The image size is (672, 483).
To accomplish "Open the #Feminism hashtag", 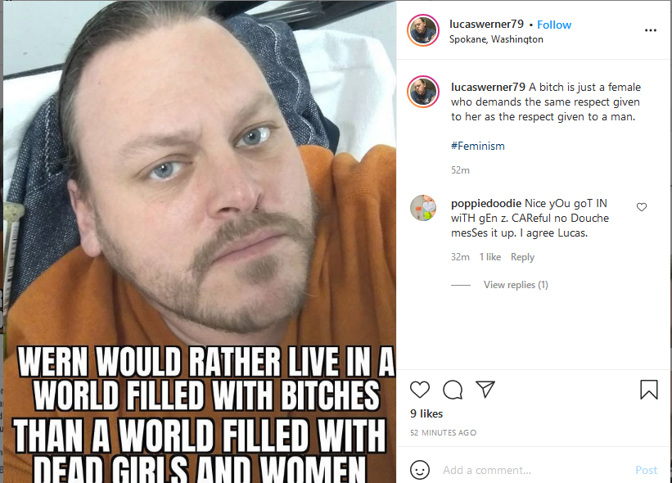I will [477, 147].
